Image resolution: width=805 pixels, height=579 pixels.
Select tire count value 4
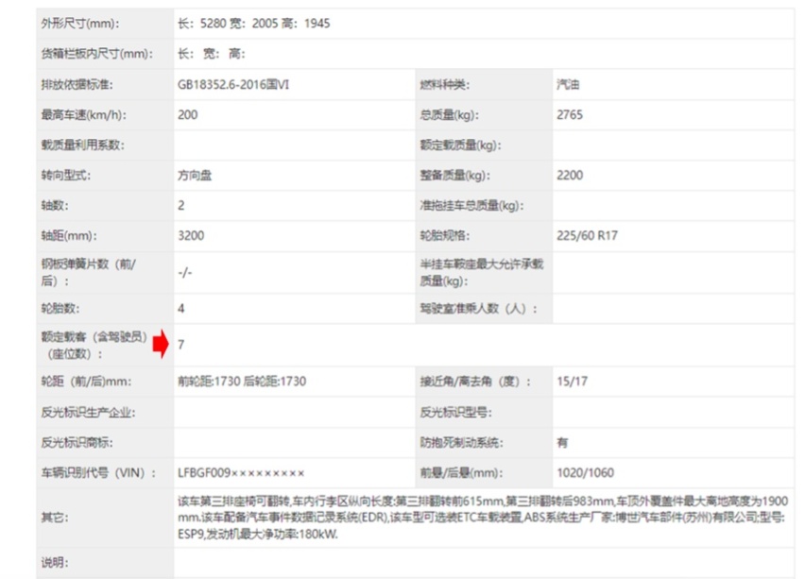tap(181, 309)
